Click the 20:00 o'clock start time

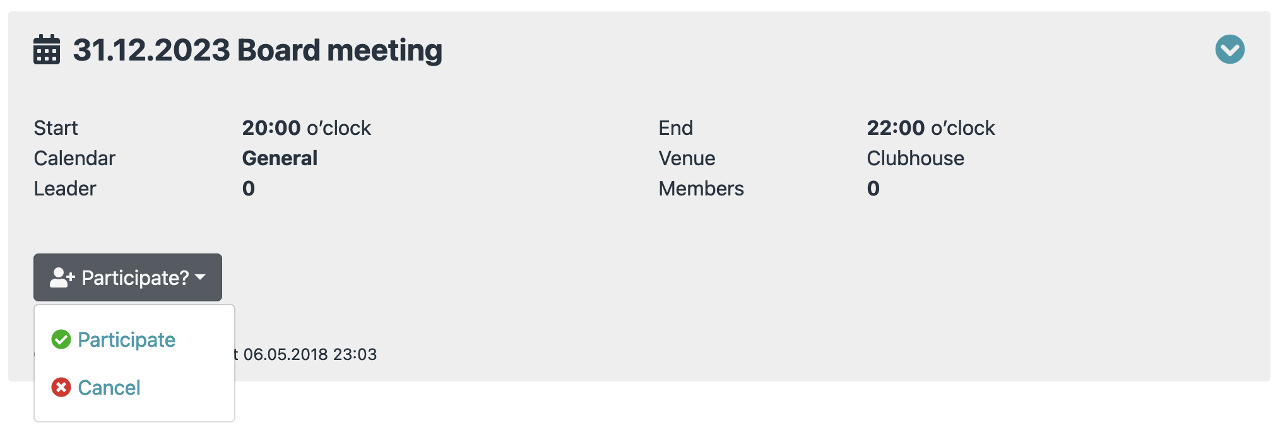coord(306,128)
